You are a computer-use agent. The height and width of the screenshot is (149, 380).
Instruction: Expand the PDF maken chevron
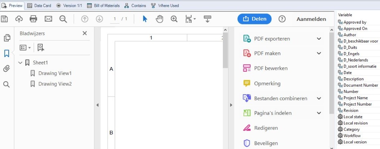point(319,53)
